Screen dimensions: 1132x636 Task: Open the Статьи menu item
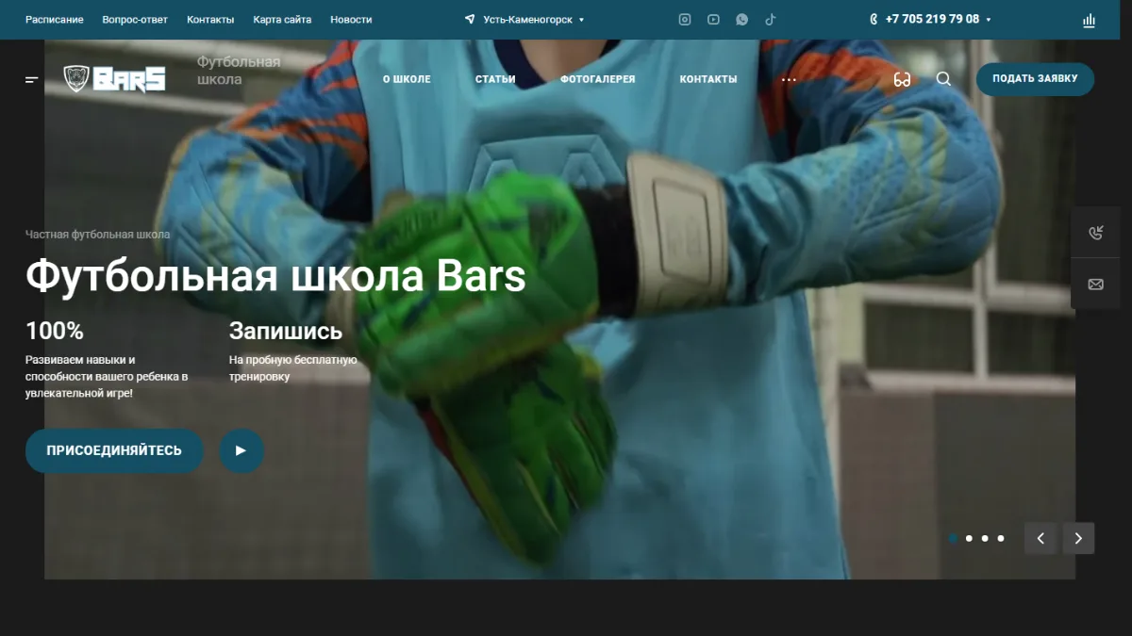(x=495, y=79)
